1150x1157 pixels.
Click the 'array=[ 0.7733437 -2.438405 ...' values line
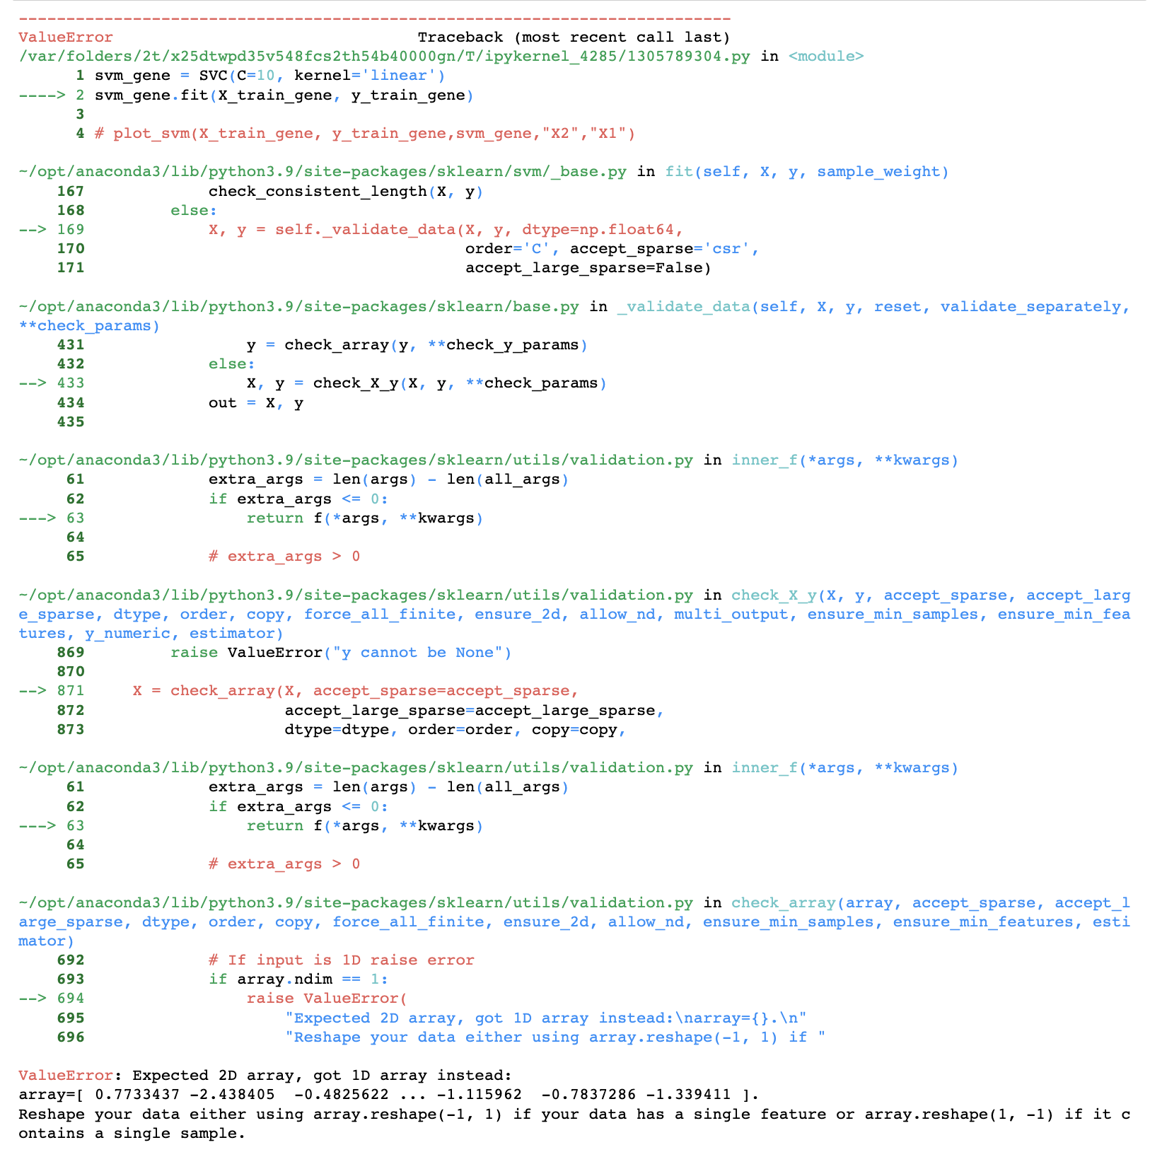point(388,1095)
